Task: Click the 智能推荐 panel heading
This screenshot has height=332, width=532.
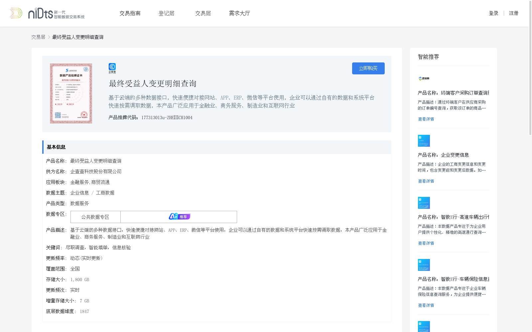Action: pos(428,57)
